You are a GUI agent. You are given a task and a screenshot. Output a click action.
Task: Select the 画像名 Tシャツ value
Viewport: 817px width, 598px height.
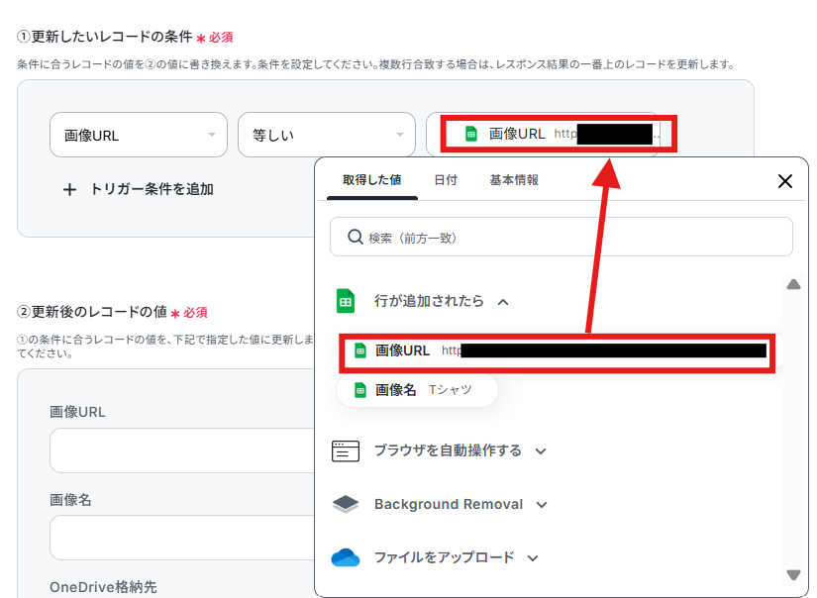coord(417,390)
